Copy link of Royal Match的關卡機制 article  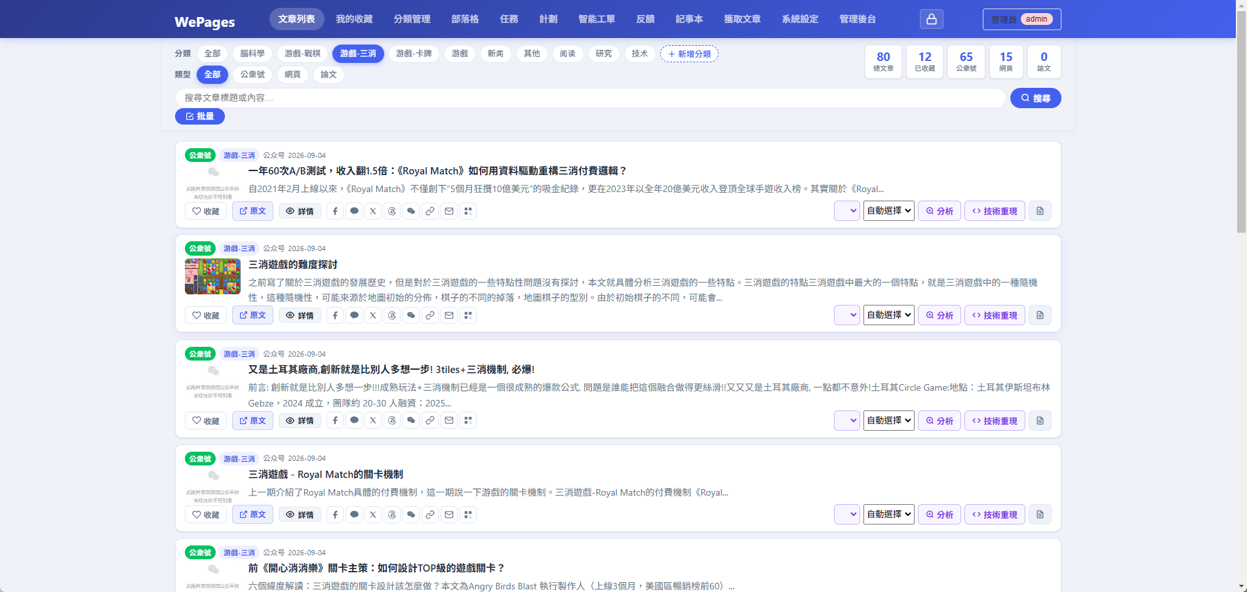tap(430, 515)
